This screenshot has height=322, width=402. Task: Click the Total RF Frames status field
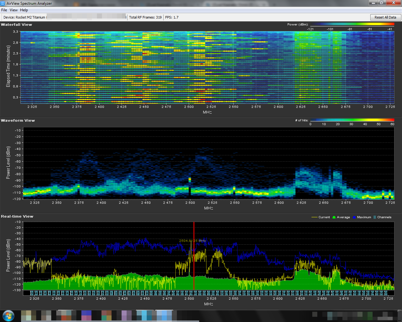(x=145, y=17)
